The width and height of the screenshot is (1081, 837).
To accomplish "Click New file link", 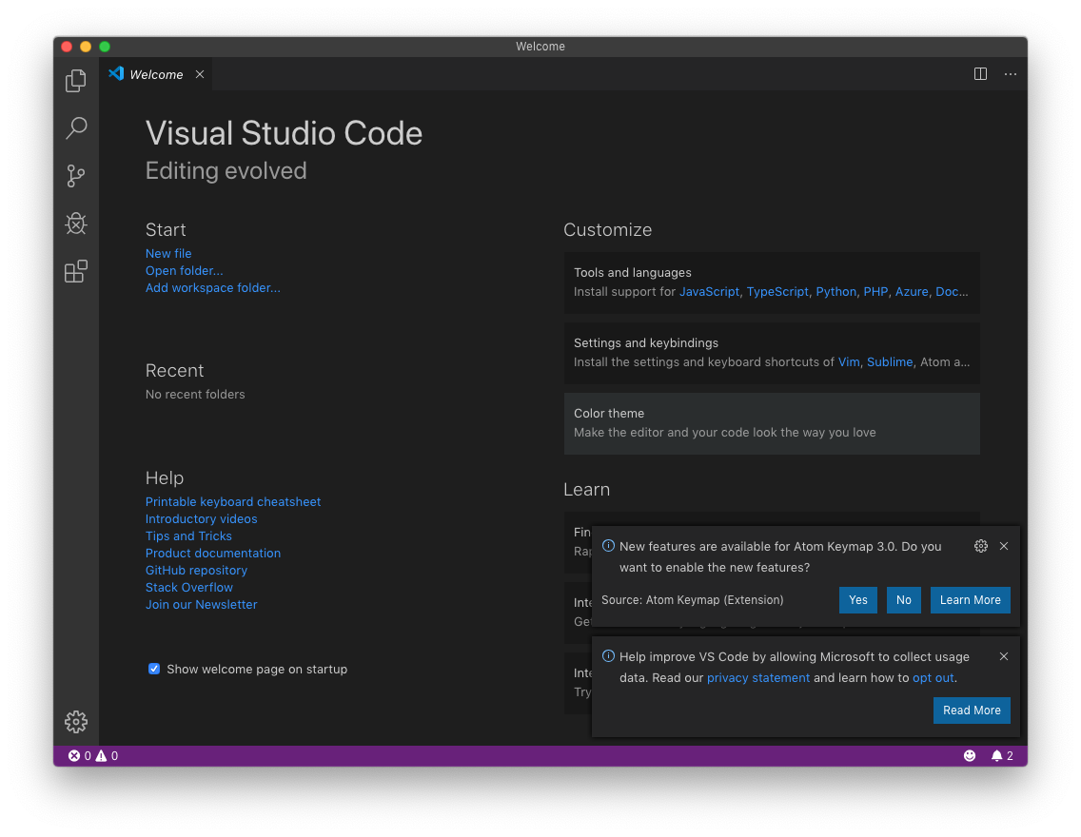I will pyautogui.click(x=168, y=254).
